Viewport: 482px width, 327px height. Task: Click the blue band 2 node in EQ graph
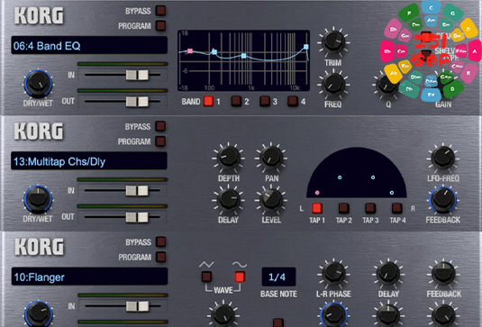[x=214, y=52]
